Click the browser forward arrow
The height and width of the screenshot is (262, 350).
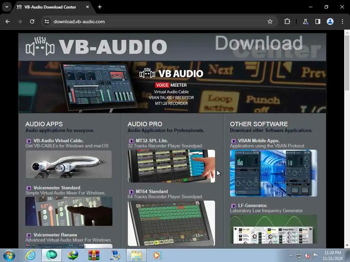(x=20, y=21)
